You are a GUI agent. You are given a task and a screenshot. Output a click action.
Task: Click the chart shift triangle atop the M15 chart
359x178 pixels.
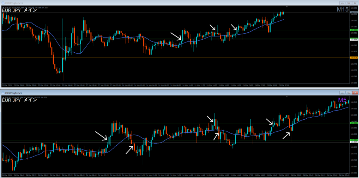(287, 7)
